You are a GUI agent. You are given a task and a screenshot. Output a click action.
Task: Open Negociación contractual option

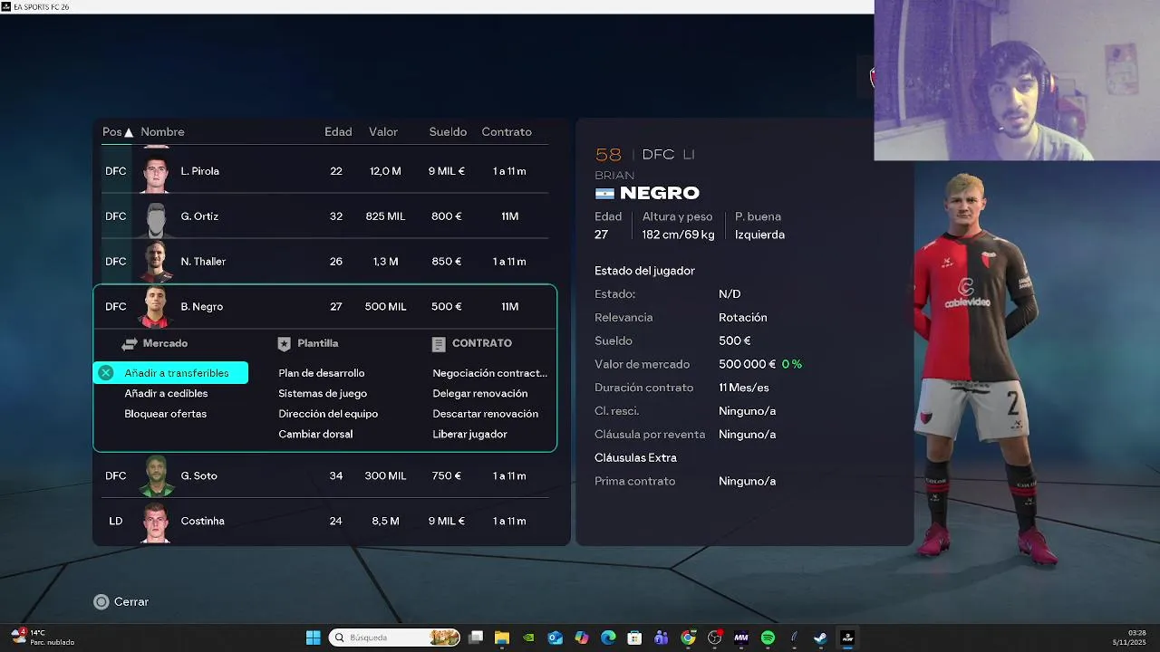[x=489, y=373]
